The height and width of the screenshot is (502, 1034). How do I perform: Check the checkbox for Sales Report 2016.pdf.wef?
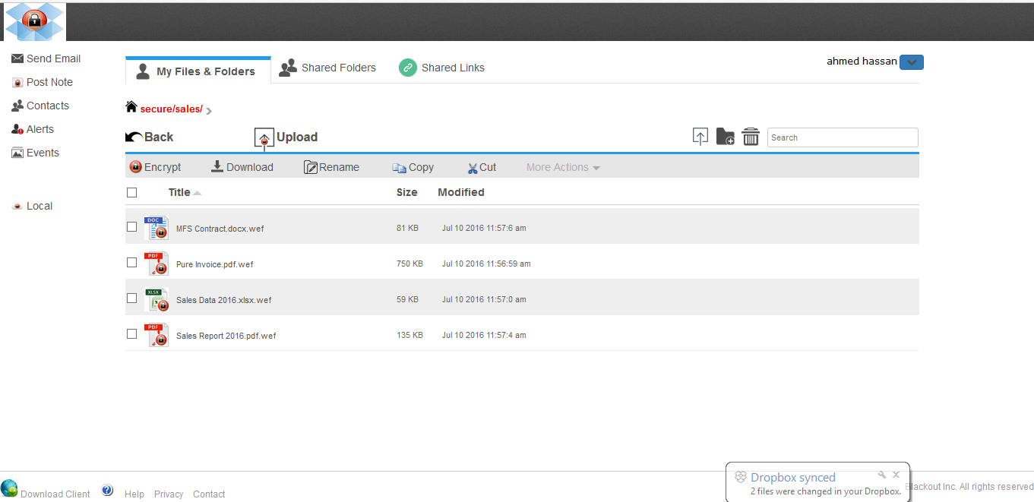[x=131, y=333]
